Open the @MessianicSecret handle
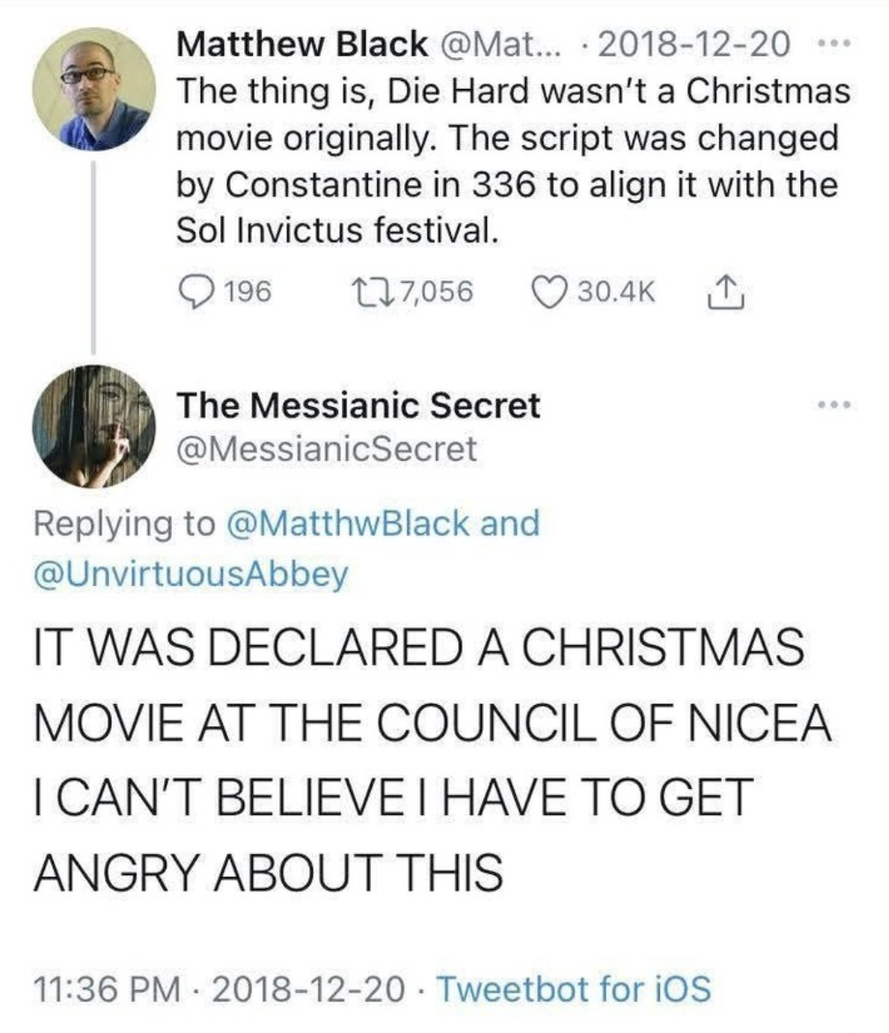889x1033 pixels. pyautogui.click(x=326, y=450)
